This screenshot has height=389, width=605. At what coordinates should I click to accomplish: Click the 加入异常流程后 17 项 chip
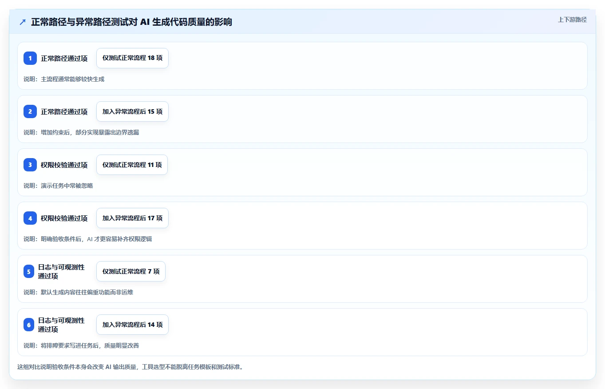pyautogui.click(x=132, y=218)
